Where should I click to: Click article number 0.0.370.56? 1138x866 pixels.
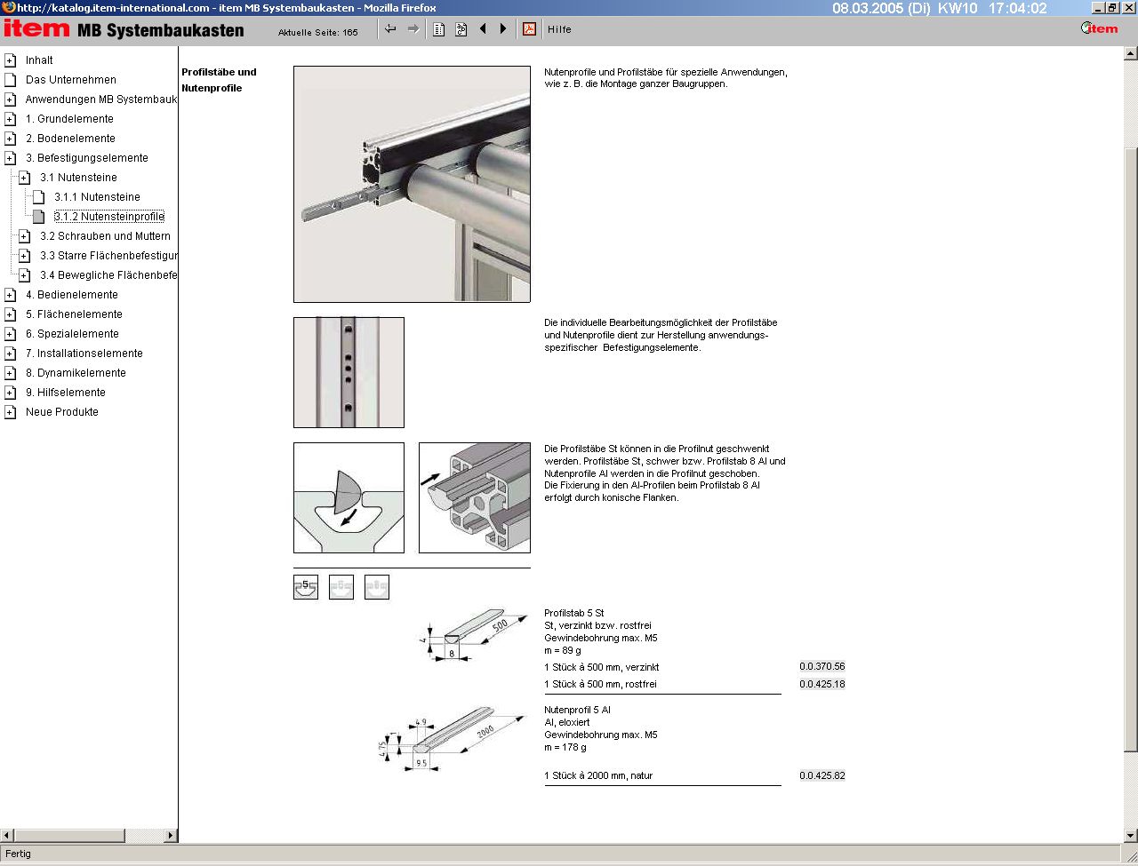822,666
